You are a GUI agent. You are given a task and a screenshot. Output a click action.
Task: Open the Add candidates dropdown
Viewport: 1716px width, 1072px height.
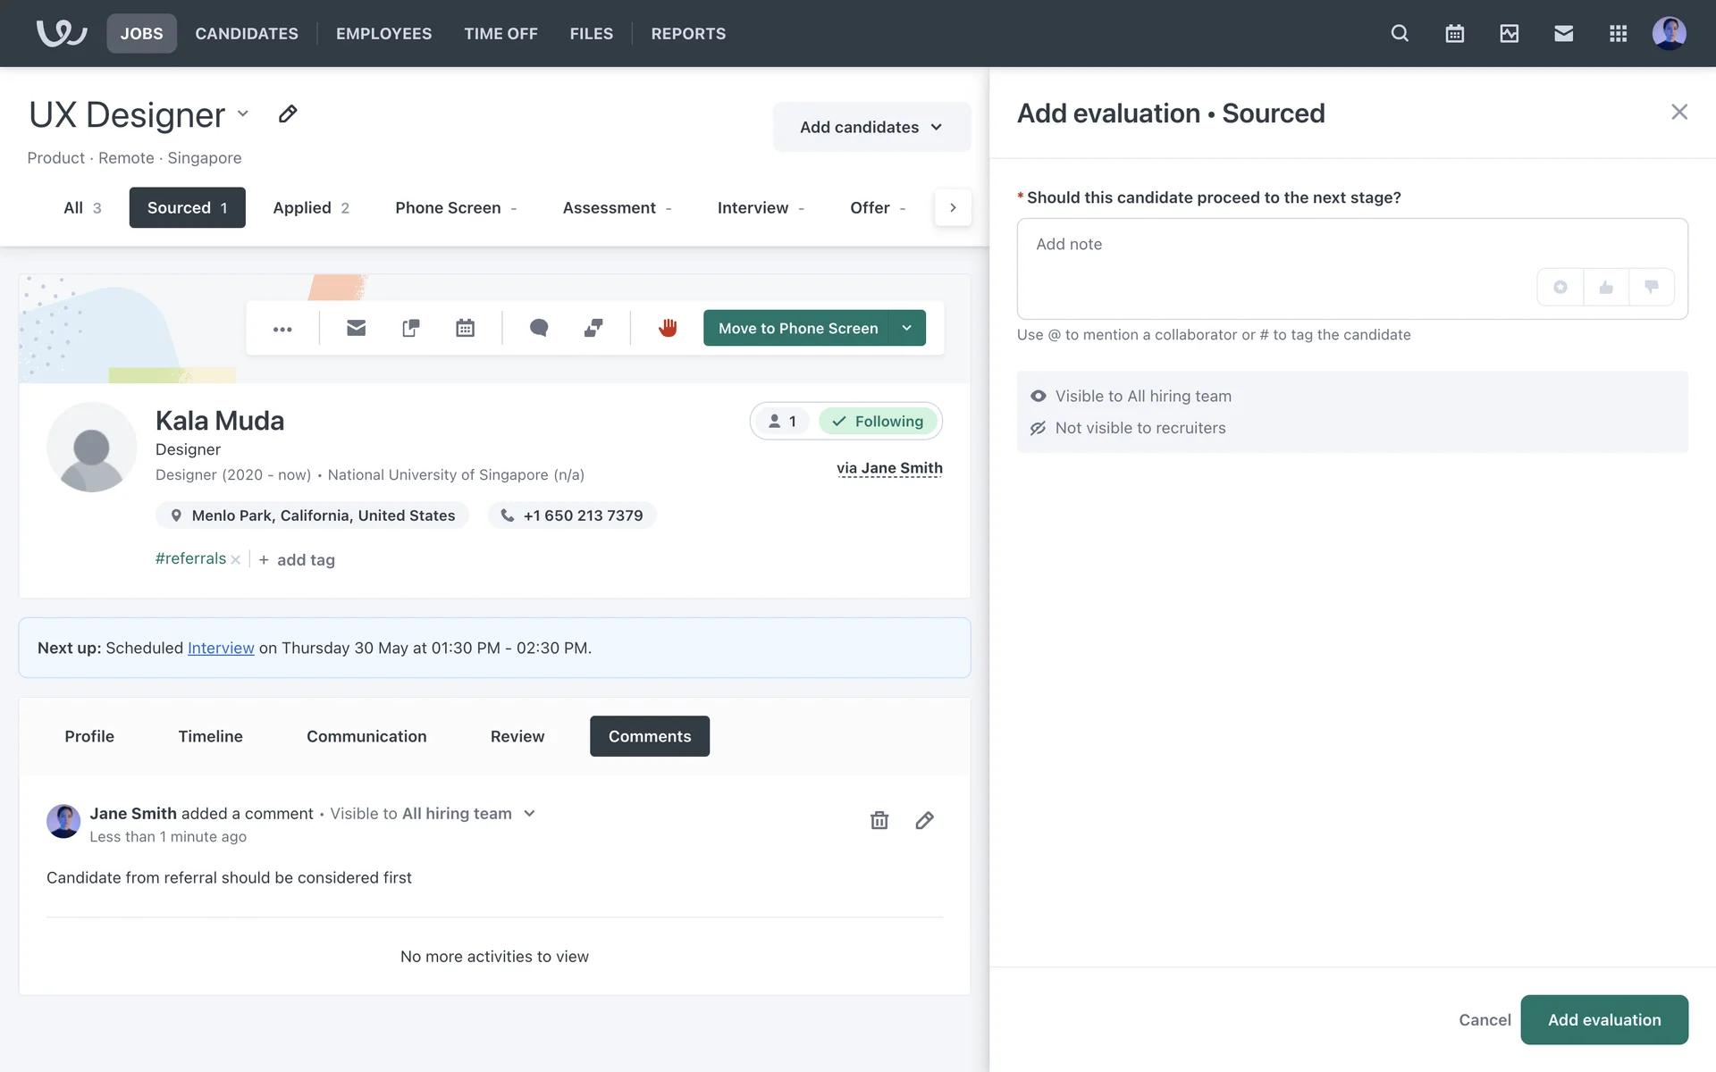(x=871, y=127)
